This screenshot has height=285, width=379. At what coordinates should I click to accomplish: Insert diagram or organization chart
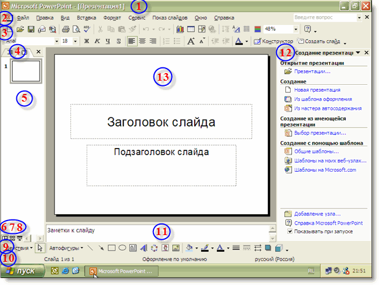point(154,248)
